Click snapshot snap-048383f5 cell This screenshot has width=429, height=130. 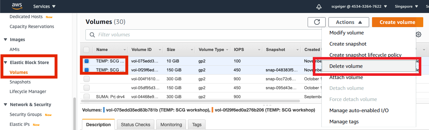pos(282,70)
